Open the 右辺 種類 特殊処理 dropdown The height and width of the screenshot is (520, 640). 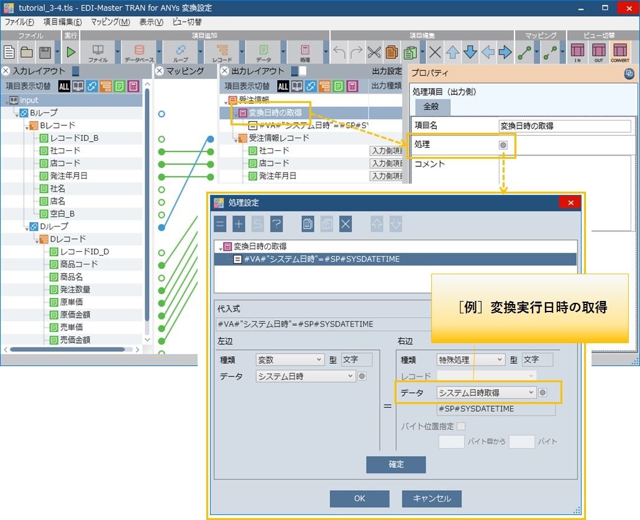[x=471, y=359]
